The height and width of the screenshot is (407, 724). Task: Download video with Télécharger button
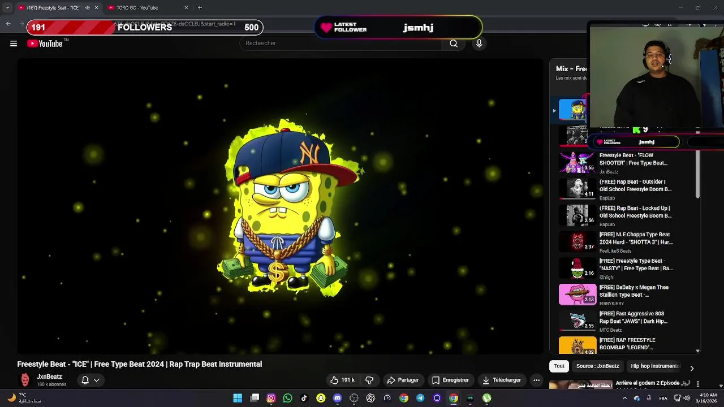(501, 380)
